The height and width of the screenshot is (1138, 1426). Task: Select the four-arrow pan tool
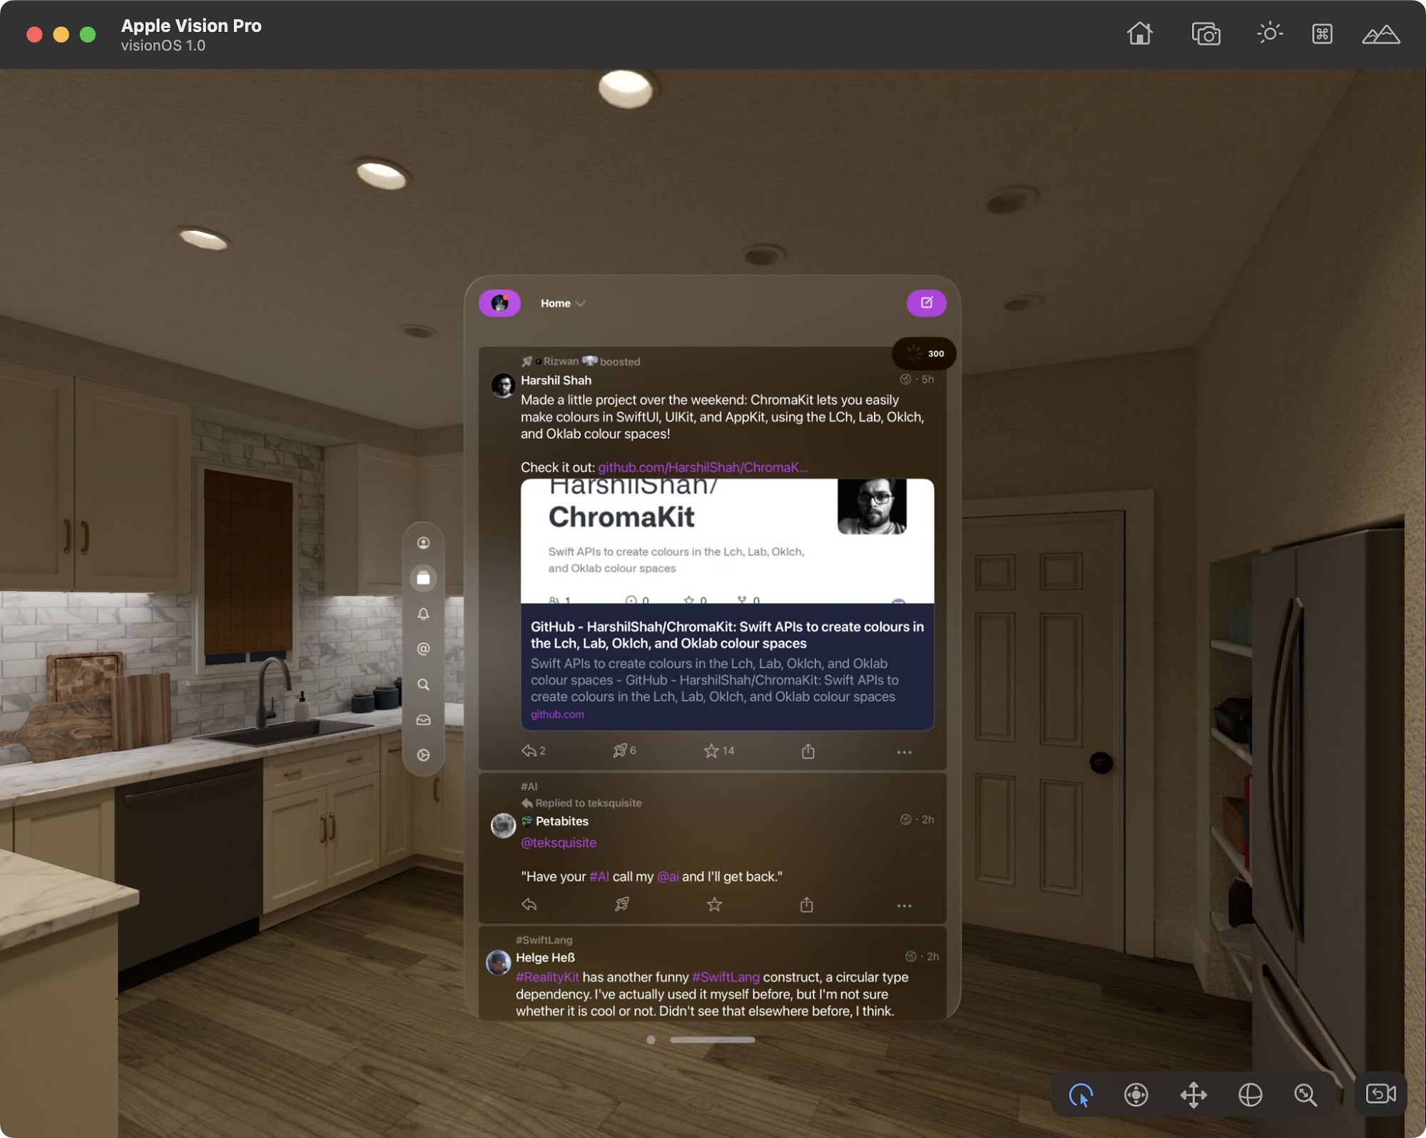(x=1193, y=1094)
